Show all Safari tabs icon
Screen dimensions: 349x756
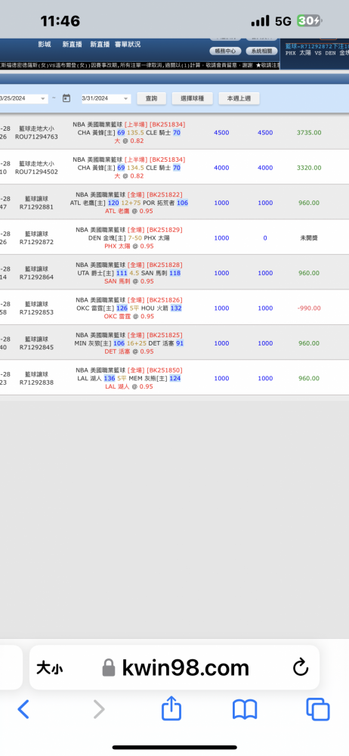tap(318, 710)
